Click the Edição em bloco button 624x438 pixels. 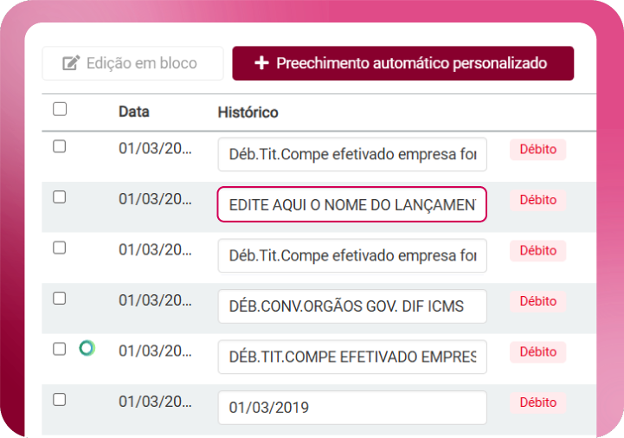[132, 63]
